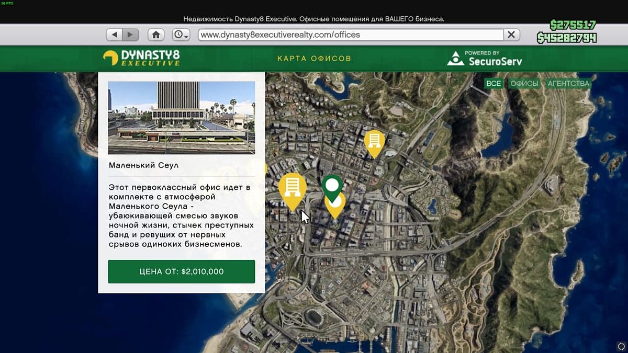This screenshot has height=353, width=628.
Task: Close the browser with the X button
Action: (511, 35)
